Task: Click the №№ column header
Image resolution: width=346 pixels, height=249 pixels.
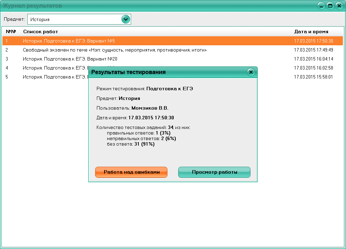Action: [10, 31]
